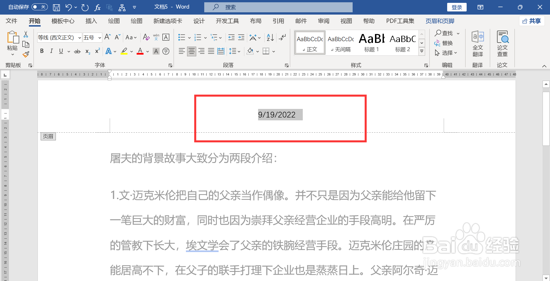Apply the 无间隔 style

341,42
